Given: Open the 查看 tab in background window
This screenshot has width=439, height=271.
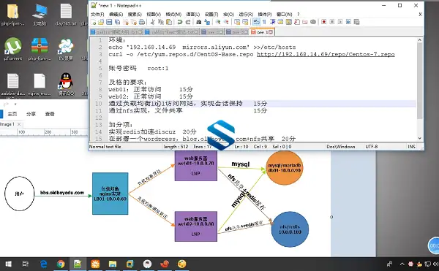Looking at the screenshot, I should coord(50,114).
